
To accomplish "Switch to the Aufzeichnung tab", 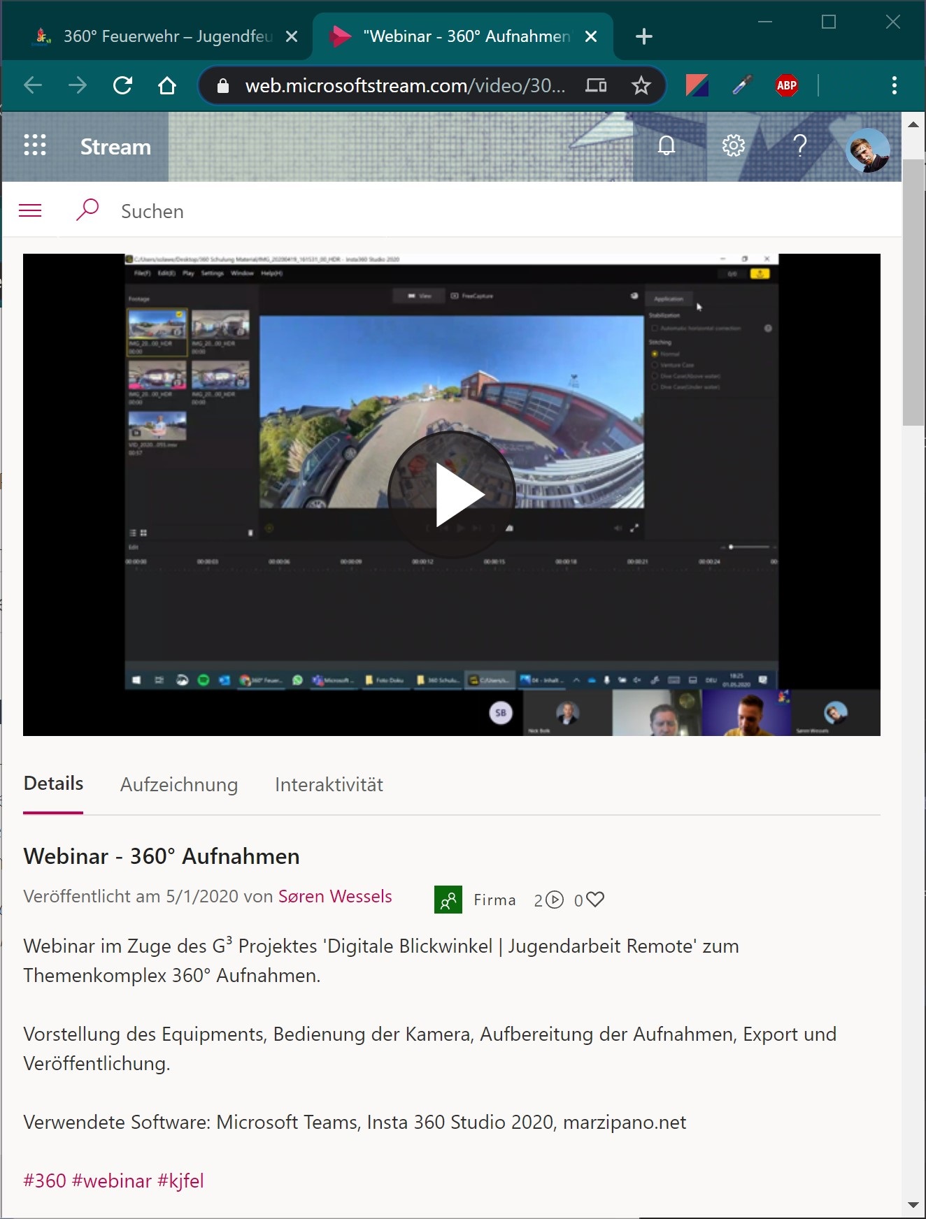I will click(179, 785).
